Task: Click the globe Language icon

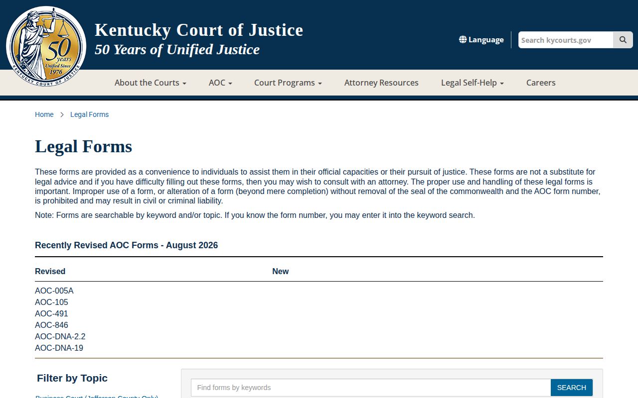Action: click(x=463, y=39)
